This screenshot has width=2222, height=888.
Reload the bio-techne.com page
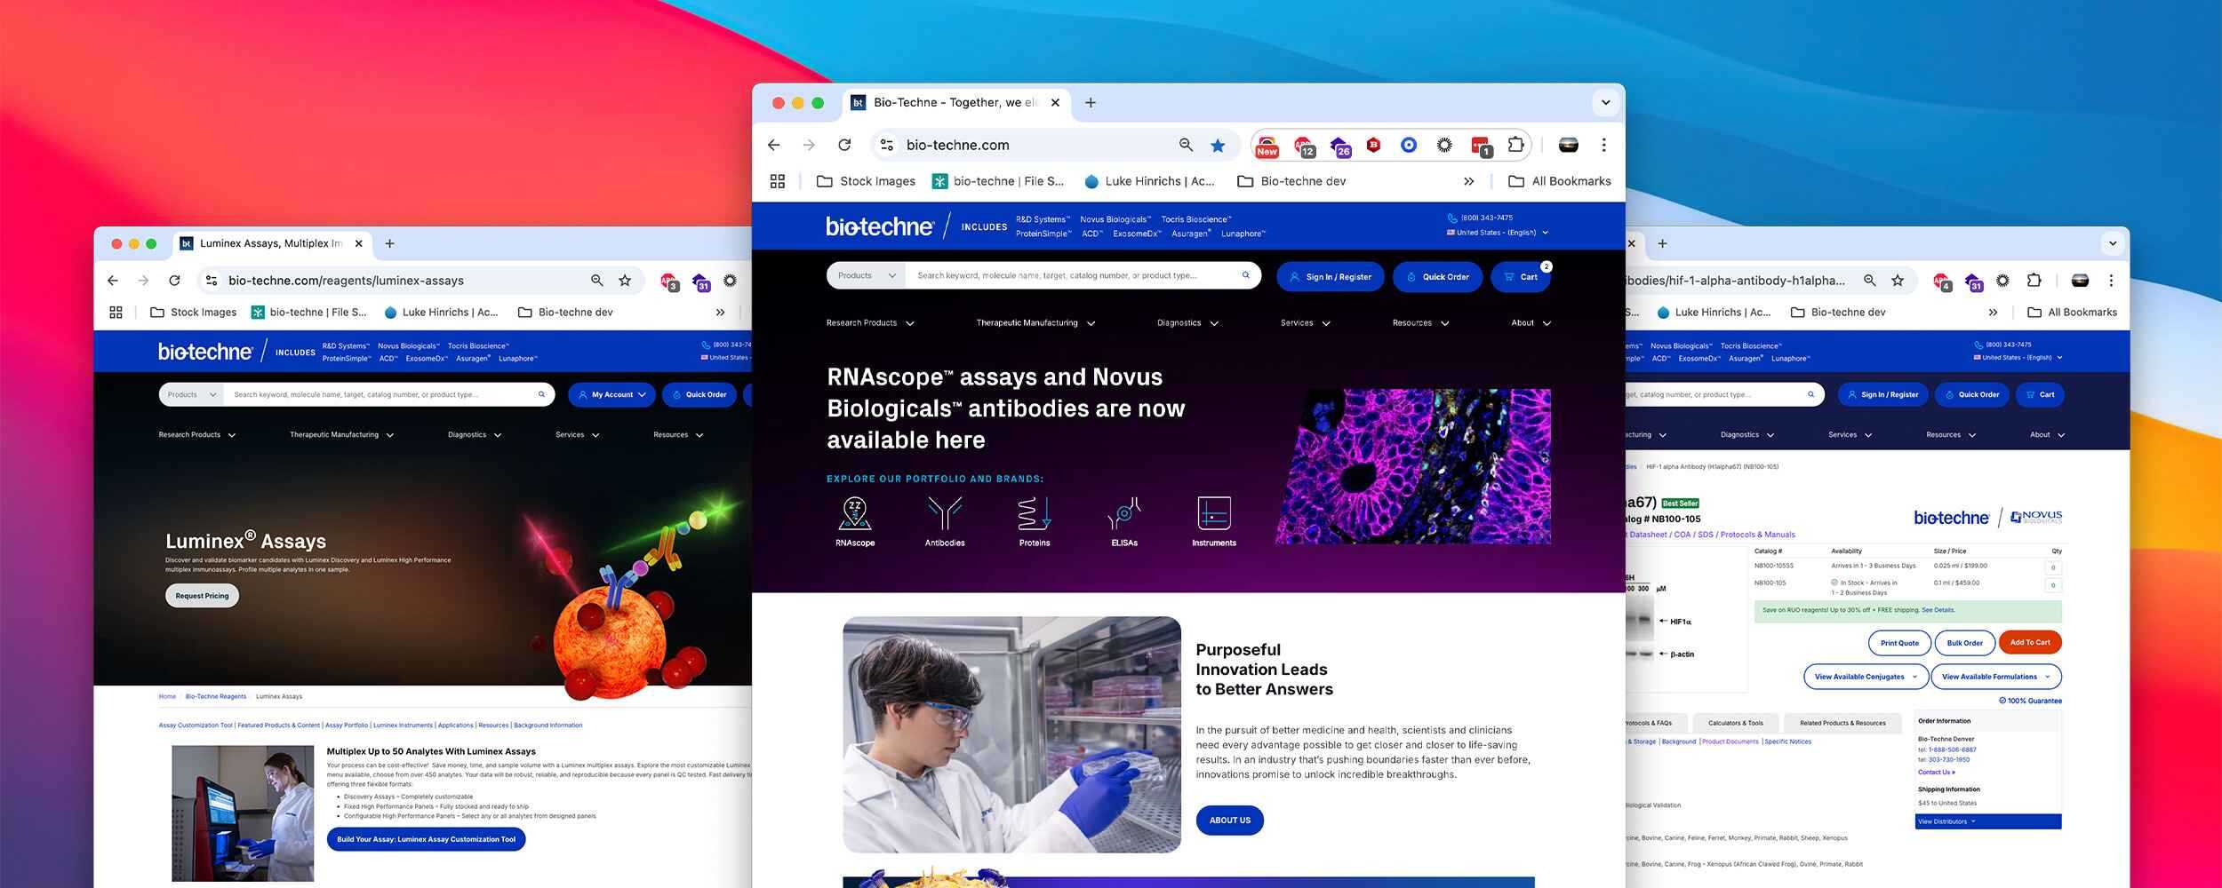click(x=844, y=146)
